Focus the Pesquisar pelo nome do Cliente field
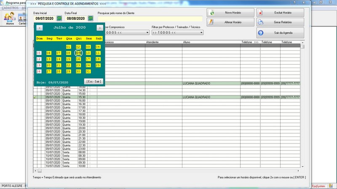337x189 pixels. coord(150,18)
